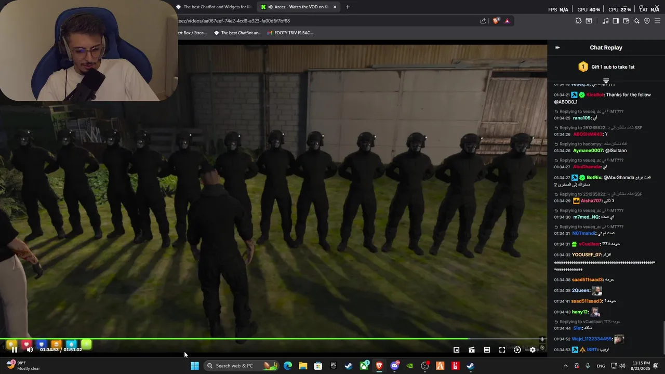Open File Explorer from taskbar
Viewport: 665px width, 374px height.
303,366
